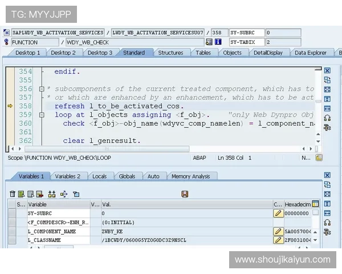Screen dimensions: 342x274
Task: Open column layout icon in table header
Action: tap(315, 204)
